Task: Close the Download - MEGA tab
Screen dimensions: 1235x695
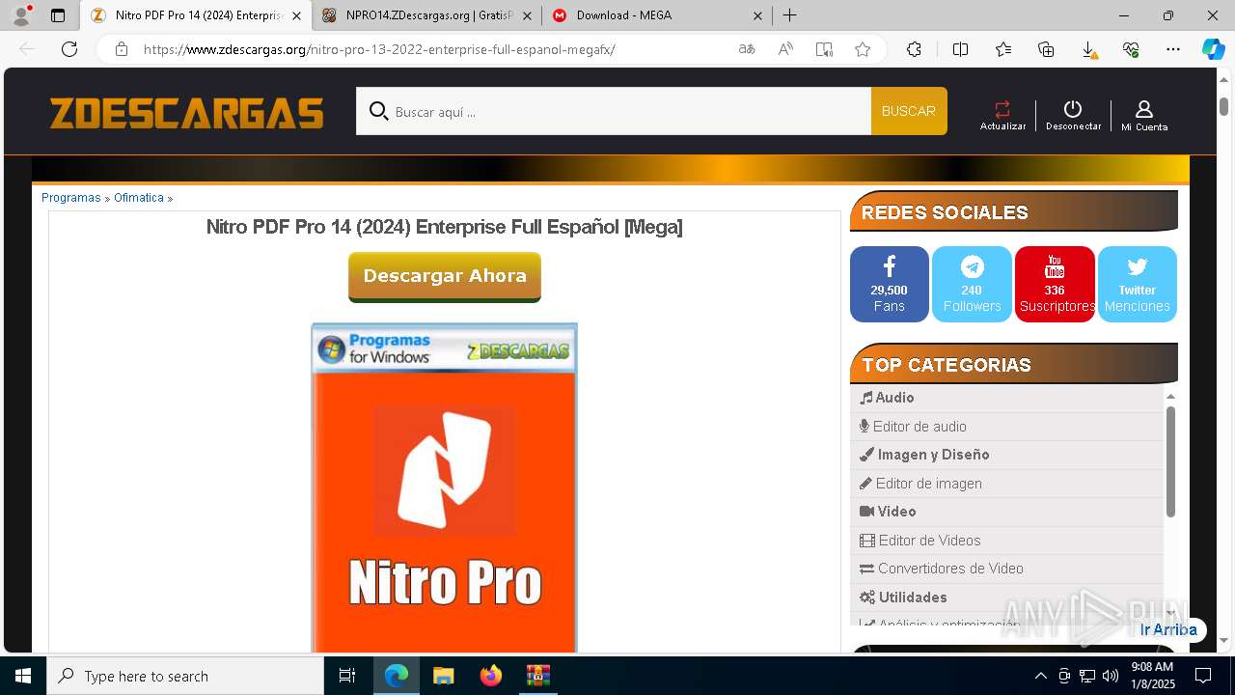Action: pos(757,15)
